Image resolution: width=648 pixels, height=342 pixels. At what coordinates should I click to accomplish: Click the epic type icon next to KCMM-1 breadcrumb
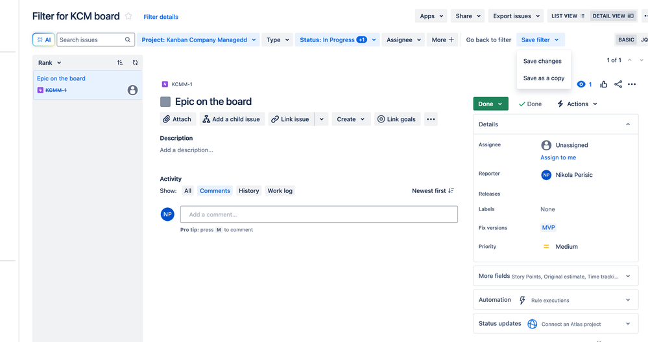click(x=165, y=84)
